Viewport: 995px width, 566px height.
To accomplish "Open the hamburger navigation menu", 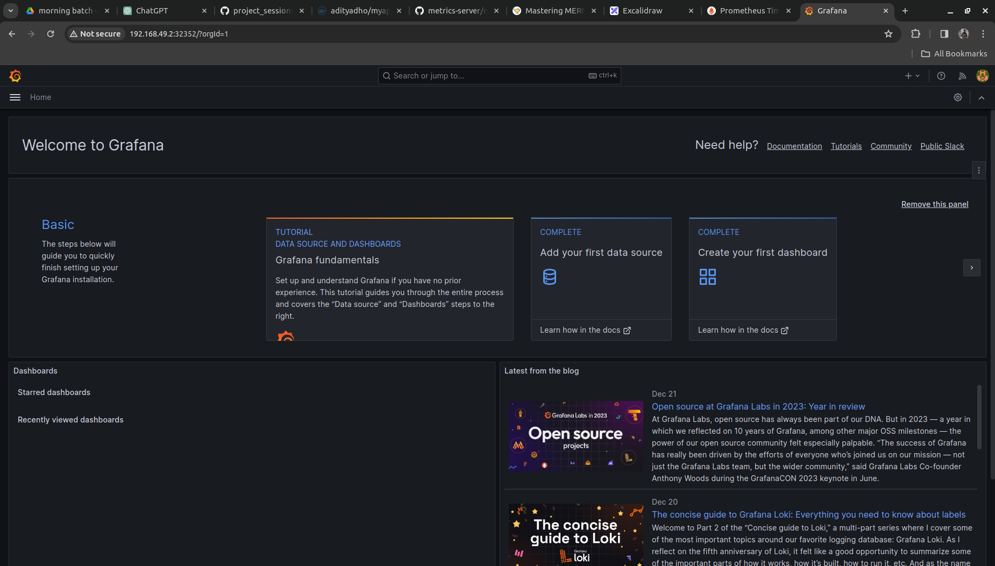I will pos(15,97).
